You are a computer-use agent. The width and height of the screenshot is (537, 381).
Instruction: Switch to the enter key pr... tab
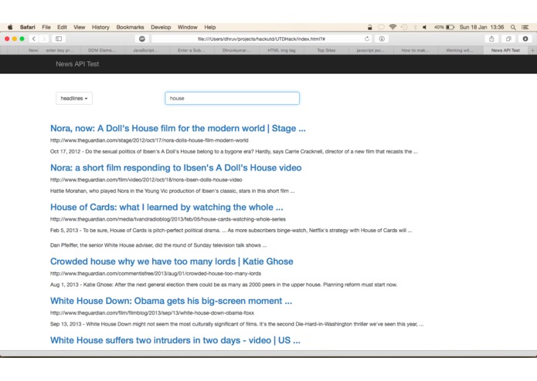(x=59, y=50)
